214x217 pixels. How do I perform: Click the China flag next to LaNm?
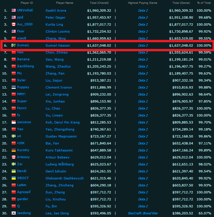coord(14,185)
